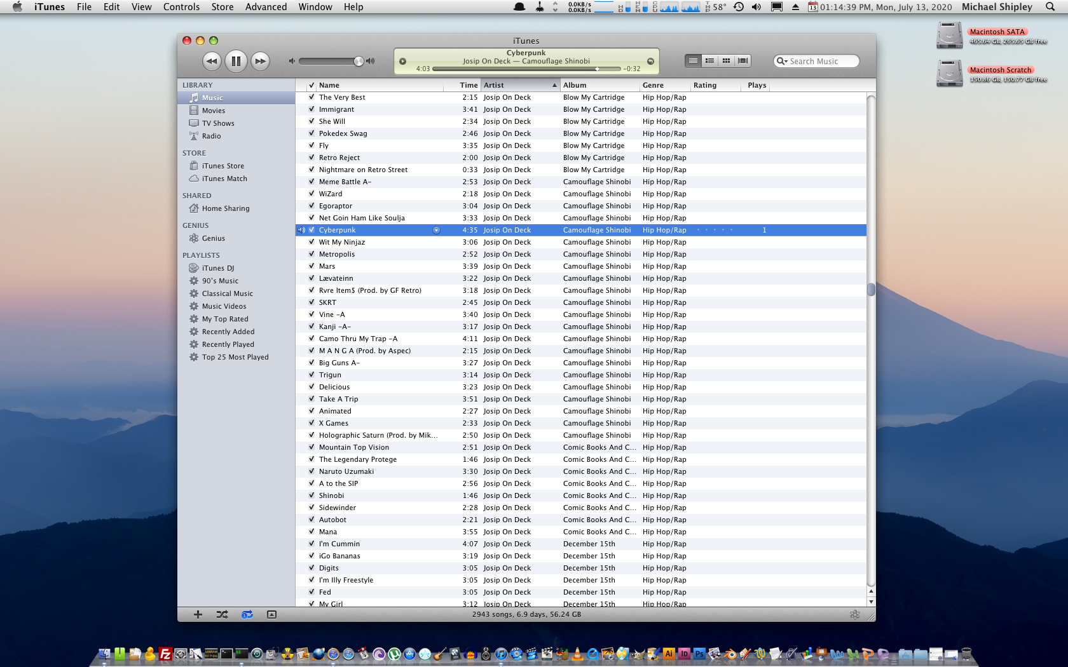The image size is (1068, 667).
Task: Open the Advanced menu
Action: (266, 7)
